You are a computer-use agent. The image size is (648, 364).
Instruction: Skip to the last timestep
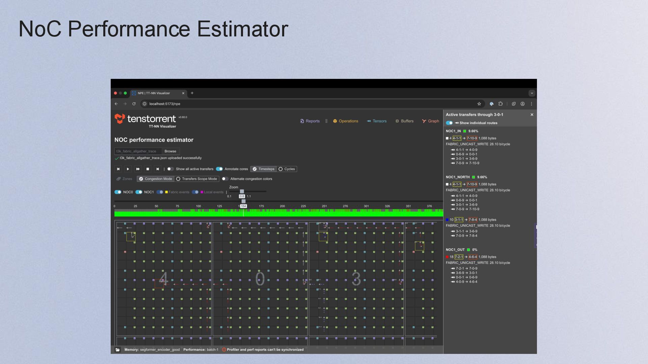pyautogui.click(x=157, y=169)
